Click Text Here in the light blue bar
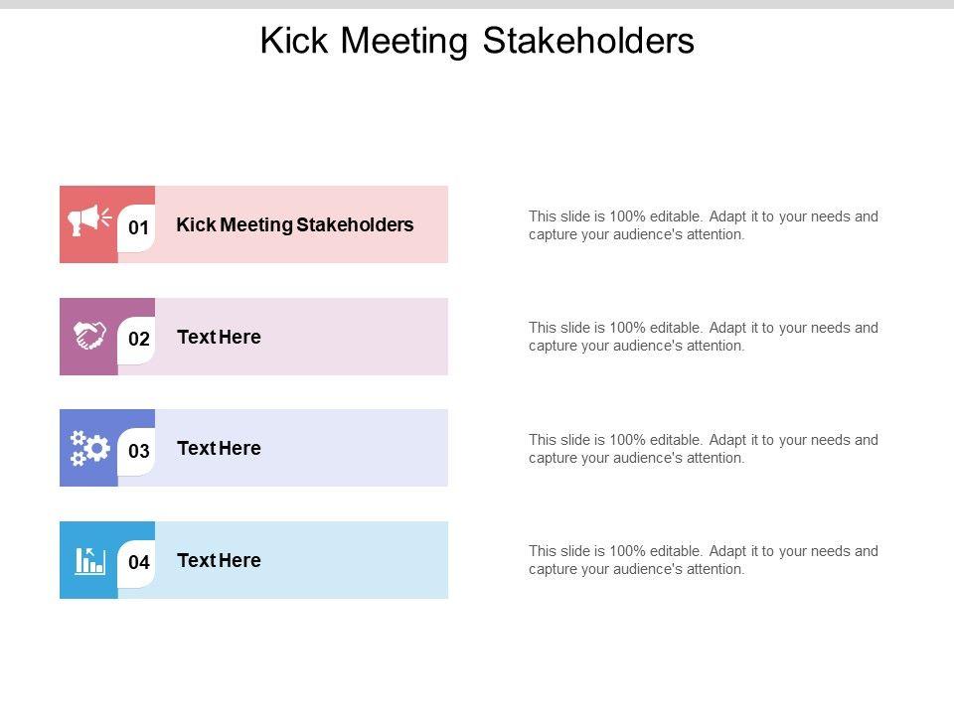954x715 pixels. click(219, 560)
